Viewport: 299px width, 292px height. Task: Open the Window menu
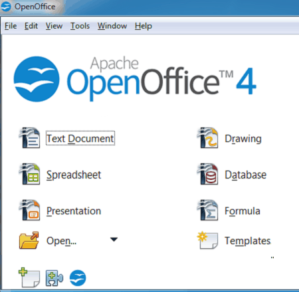point(112,26)
